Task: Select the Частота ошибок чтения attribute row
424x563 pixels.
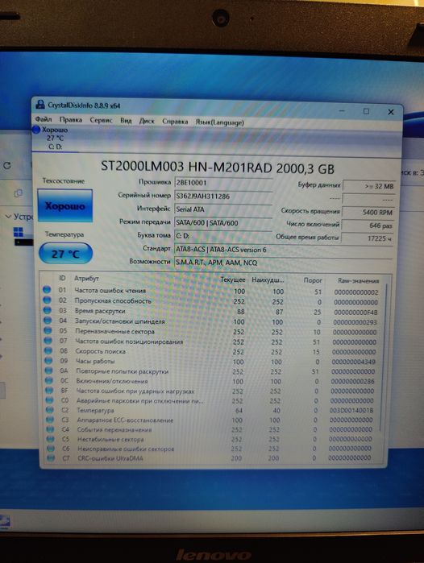Action: tap(212, 291)
